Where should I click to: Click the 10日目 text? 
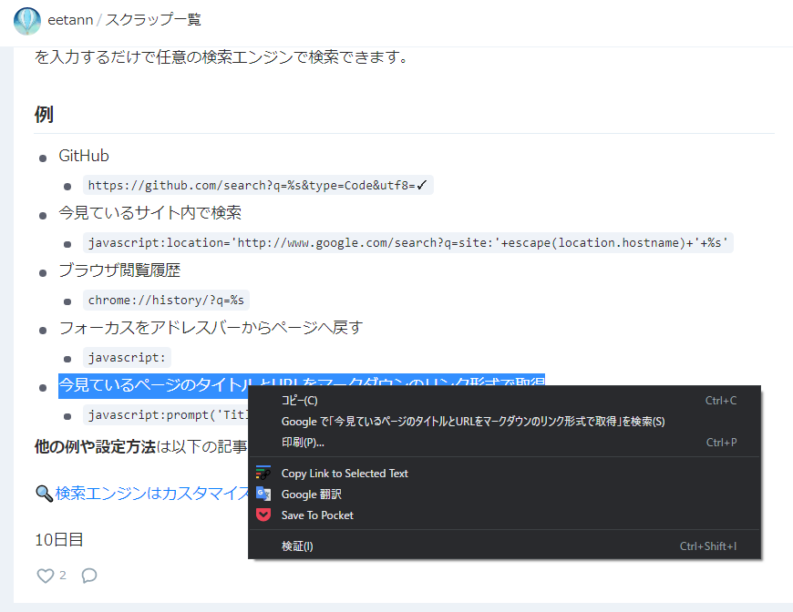tap(58, 540)
